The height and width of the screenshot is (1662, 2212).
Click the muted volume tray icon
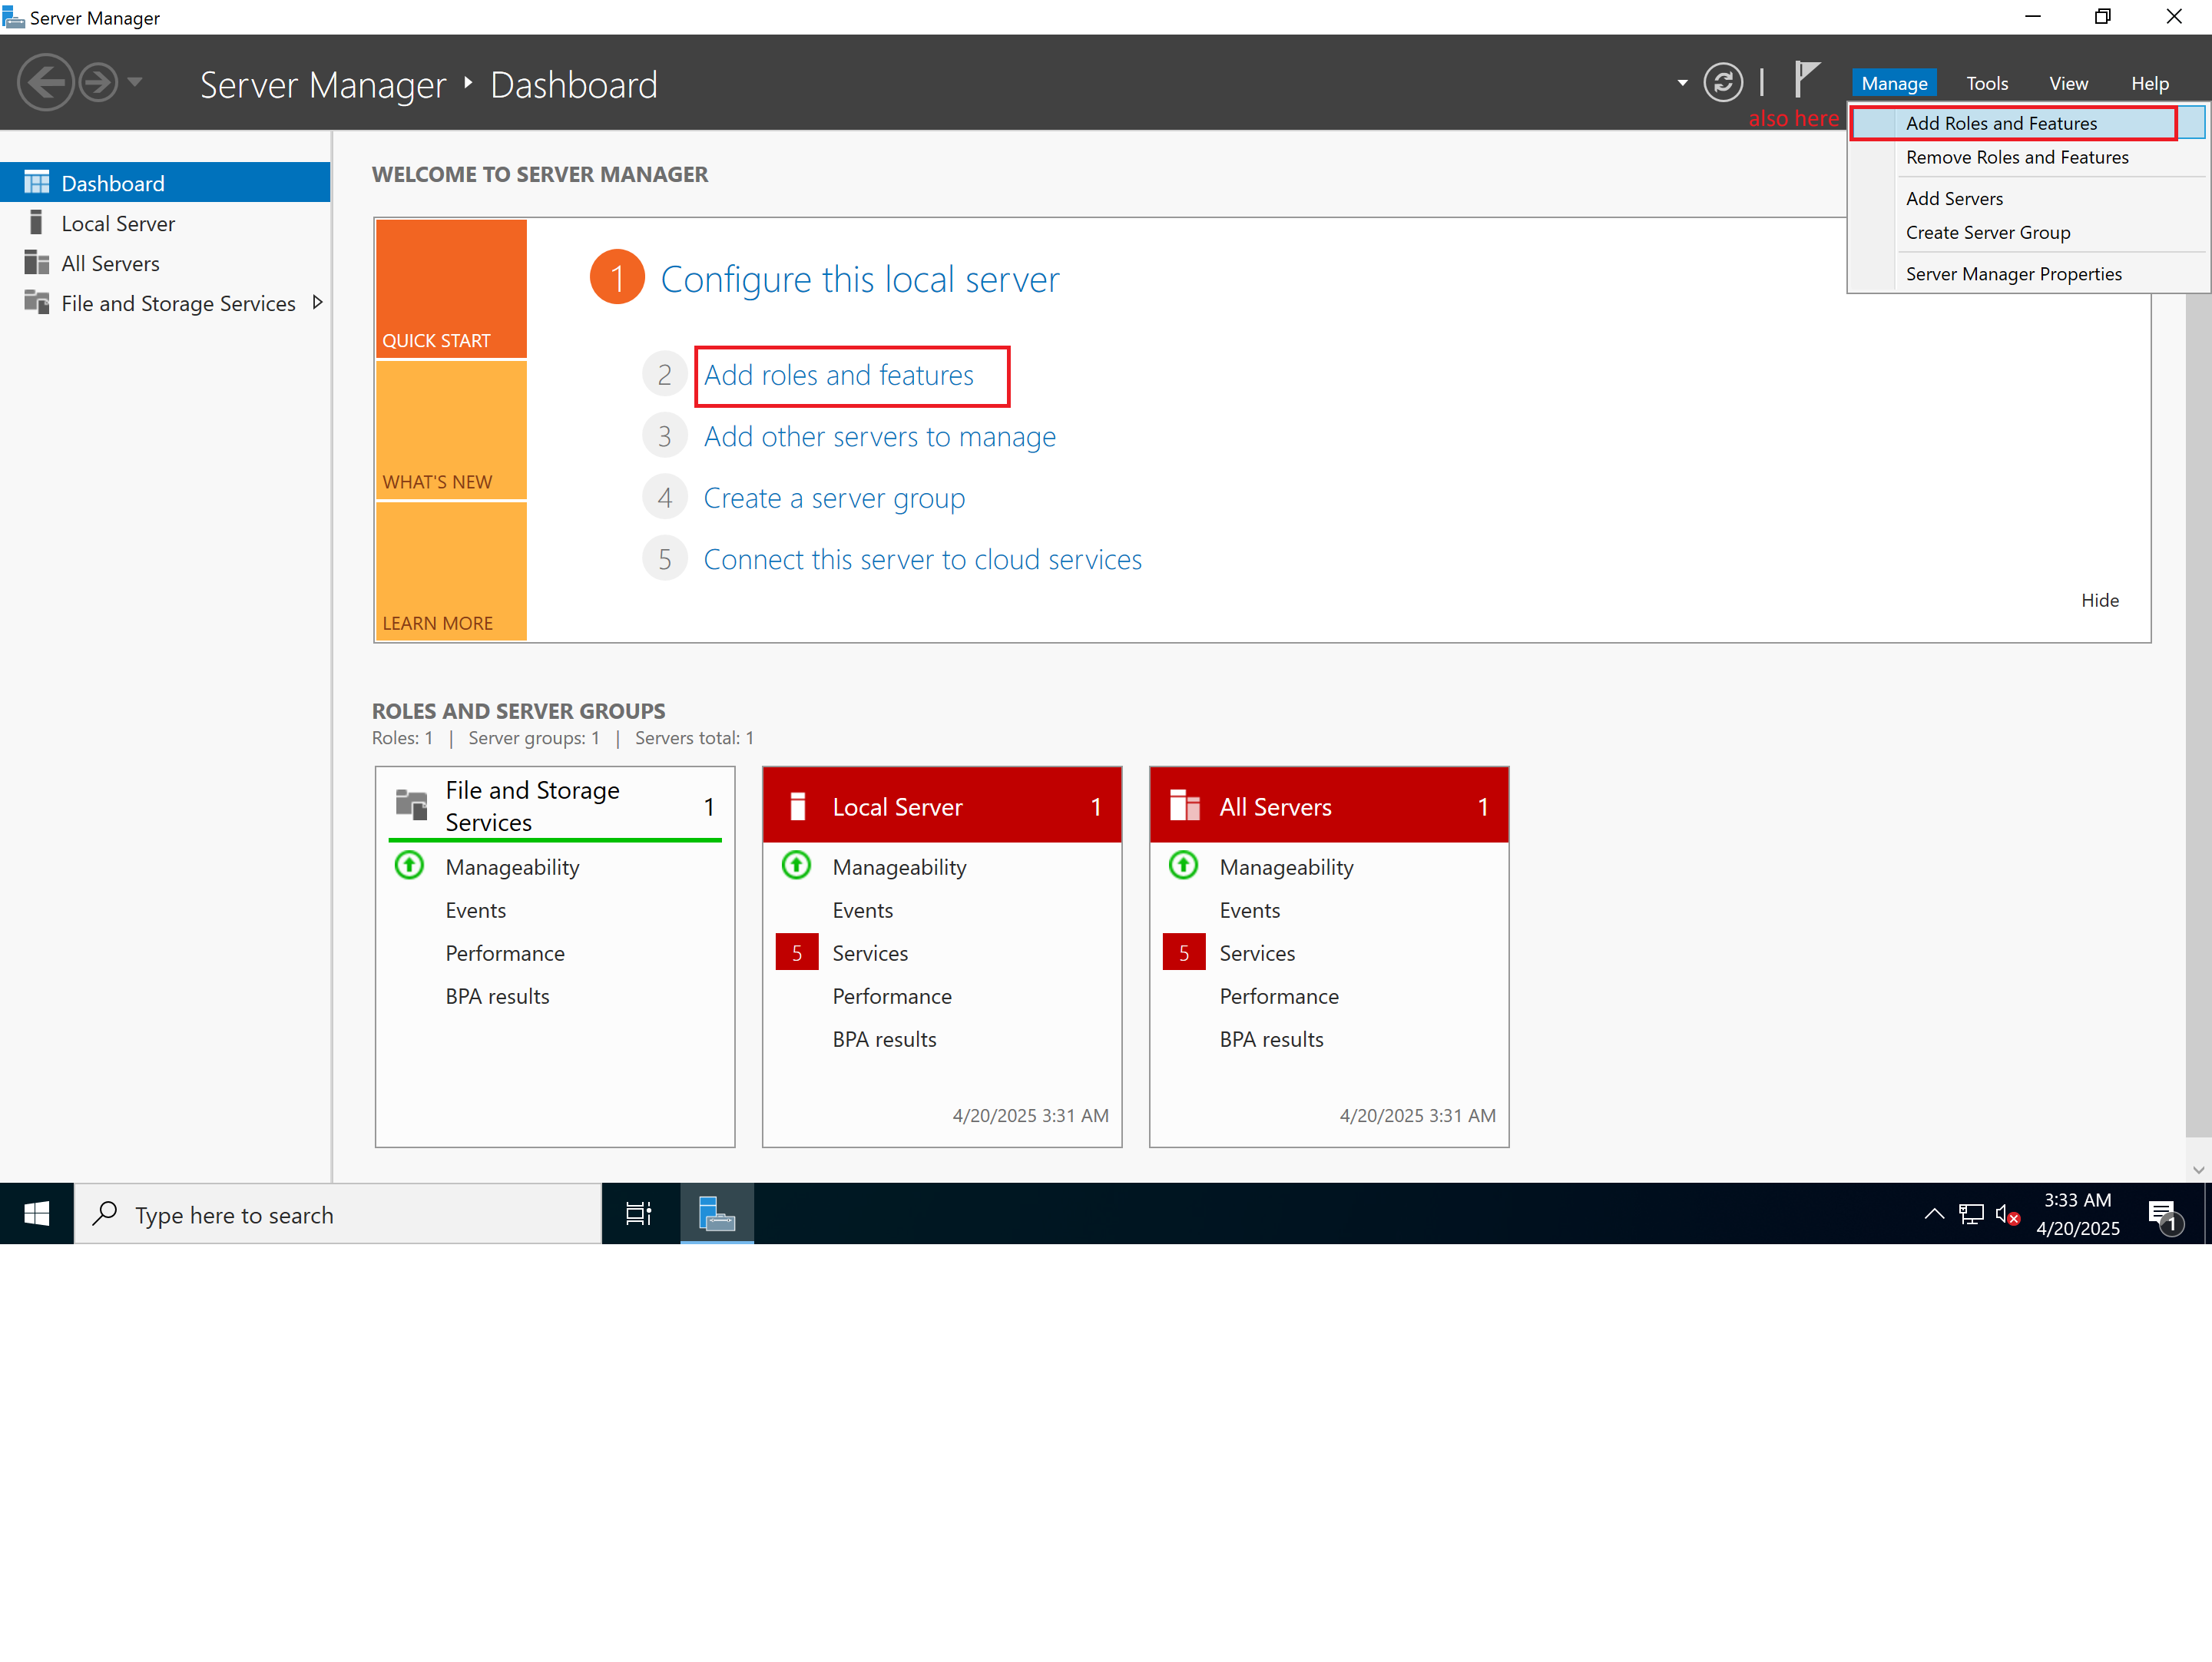(2008, 1214)
